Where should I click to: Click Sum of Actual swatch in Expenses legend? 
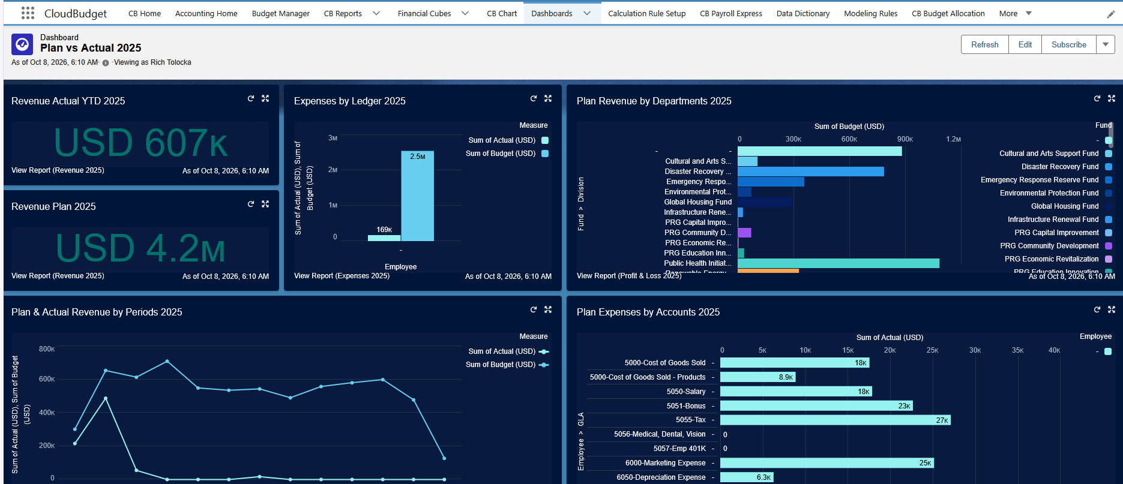click(545, 140)
